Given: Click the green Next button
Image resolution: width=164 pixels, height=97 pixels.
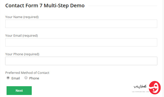Looking at the screenshot, I should pyautogui.click(x=19, y=90).
